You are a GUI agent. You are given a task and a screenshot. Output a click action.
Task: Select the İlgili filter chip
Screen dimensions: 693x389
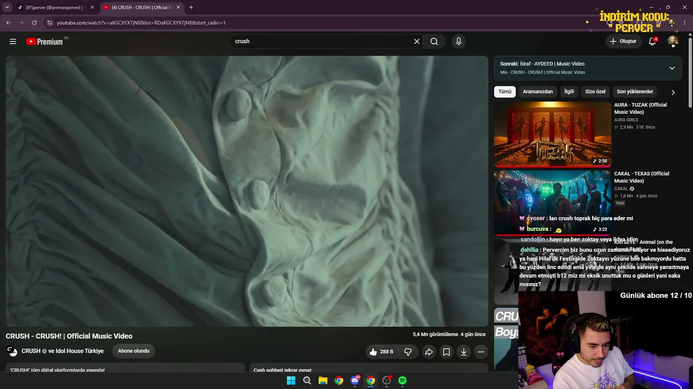click(569, 92)
